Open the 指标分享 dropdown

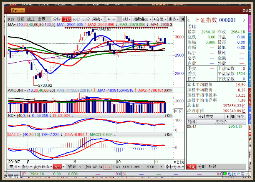[175, 167]
